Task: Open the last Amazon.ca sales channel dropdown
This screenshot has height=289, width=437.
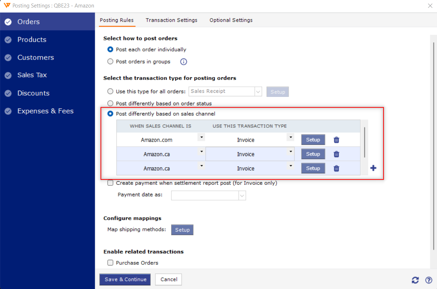Action: coord(201,166)
